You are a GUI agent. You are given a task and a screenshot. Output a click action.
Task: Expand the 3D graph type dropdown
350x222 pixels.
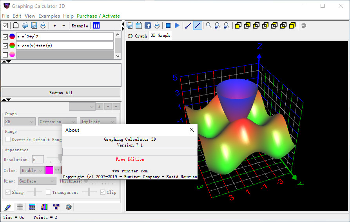coord(20,122)
